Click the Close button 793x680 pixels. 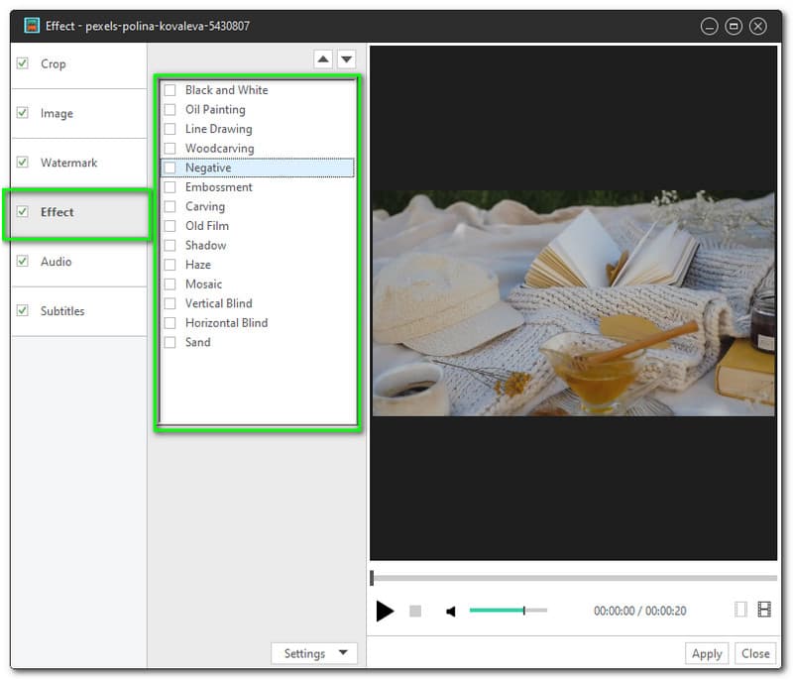tap(755, 653)
